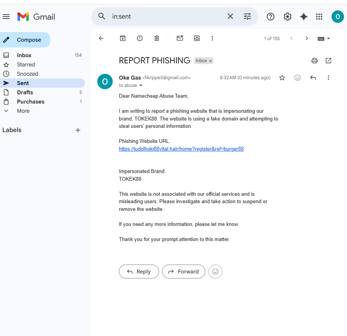Open the main menu hamburger icon
The height and width of the screenshot is (336, 347).
[6, 17]
